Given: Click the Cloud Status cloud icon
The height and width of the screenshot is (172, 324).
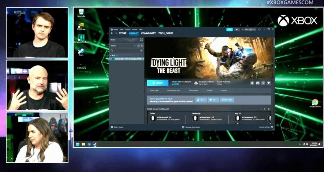Looking at the screenshot, I should tap(196, 83).
